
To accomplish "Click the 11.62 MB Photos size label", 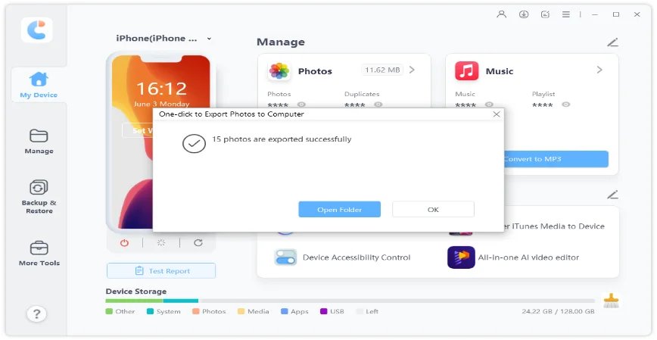I will coord(382,70).
